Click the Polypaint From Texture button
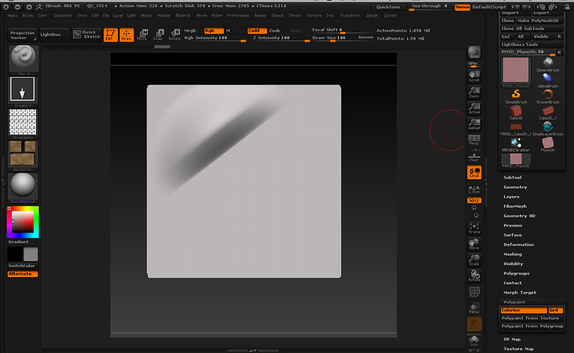The image size is (574, 353). [530, 318]
